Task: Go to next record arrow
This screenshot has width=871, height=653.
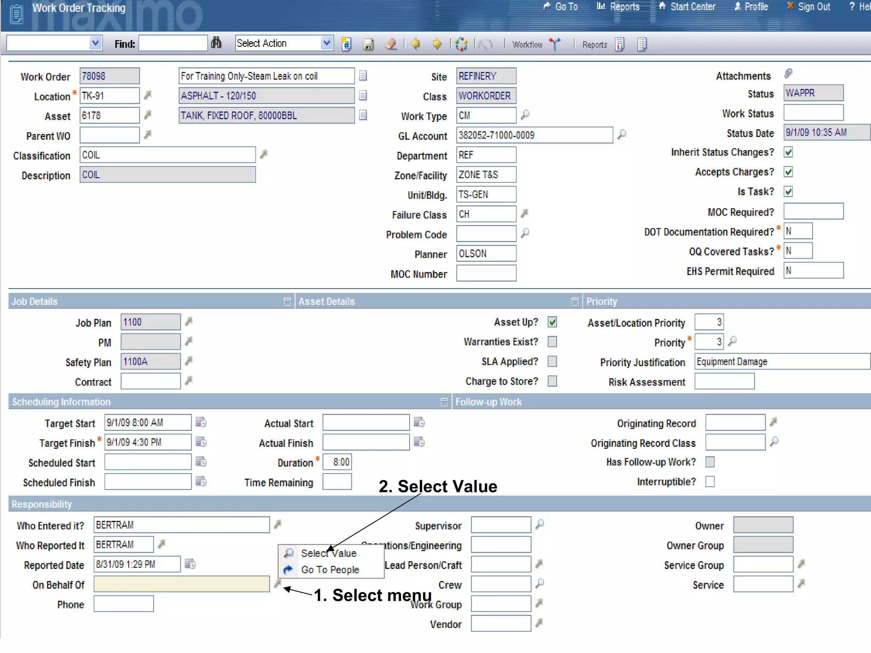Action: (x=437, y=44)
